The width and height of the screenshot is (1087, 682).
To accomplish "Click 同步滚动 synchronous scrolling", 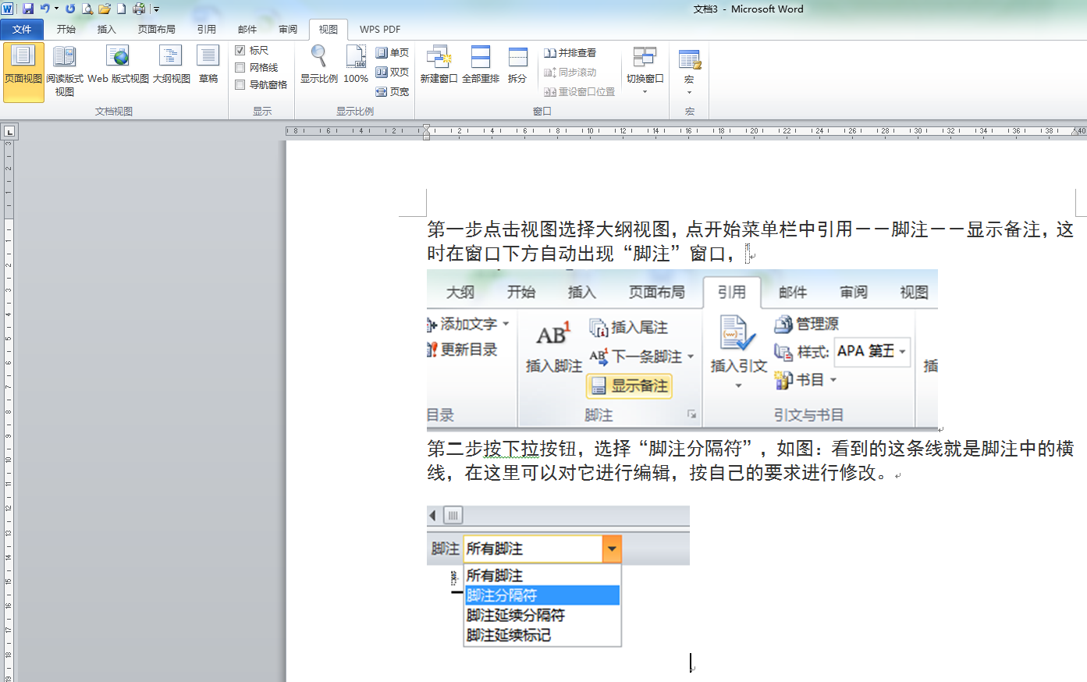I will point(570,72).
